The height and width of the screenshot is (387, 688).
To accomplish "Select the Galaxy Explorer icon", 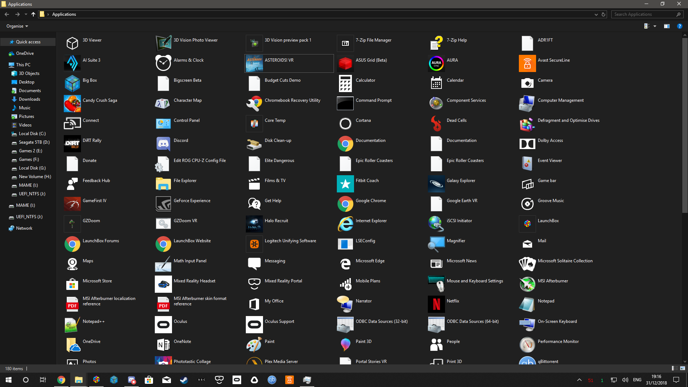I will [x=436, y=184].
